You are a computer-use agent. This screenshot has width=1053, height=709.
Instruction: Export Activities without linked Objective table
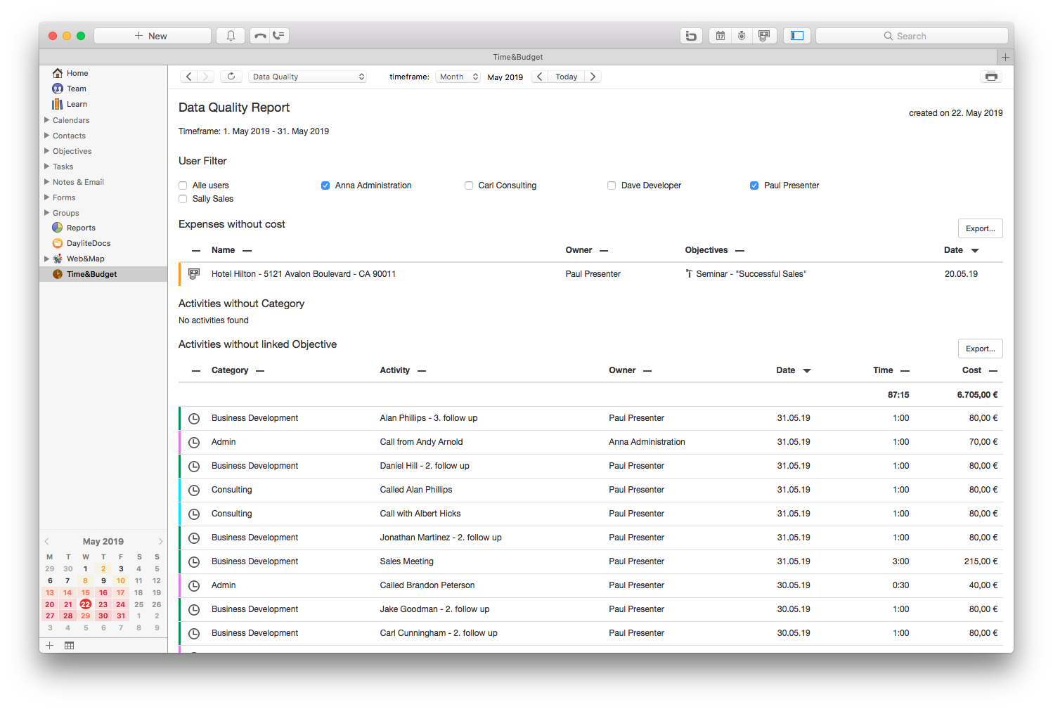coord(980,349)
